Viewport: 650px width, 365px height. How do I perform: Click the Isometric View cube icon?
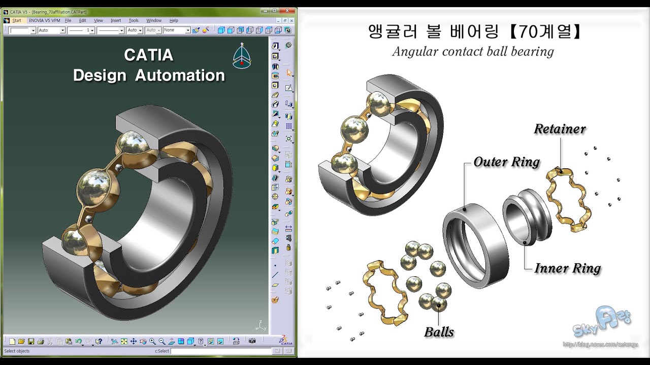pos(190,341)
